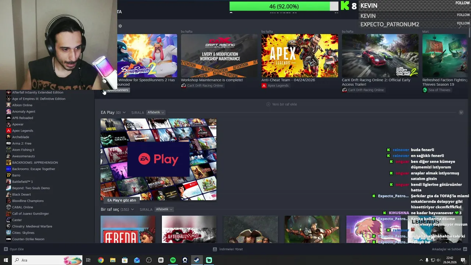Image resolution: width=471 pixels, height=265 pixels.
Task: Click 'Oyun Ekle' add game button
Action: click(x=14, y=249)
